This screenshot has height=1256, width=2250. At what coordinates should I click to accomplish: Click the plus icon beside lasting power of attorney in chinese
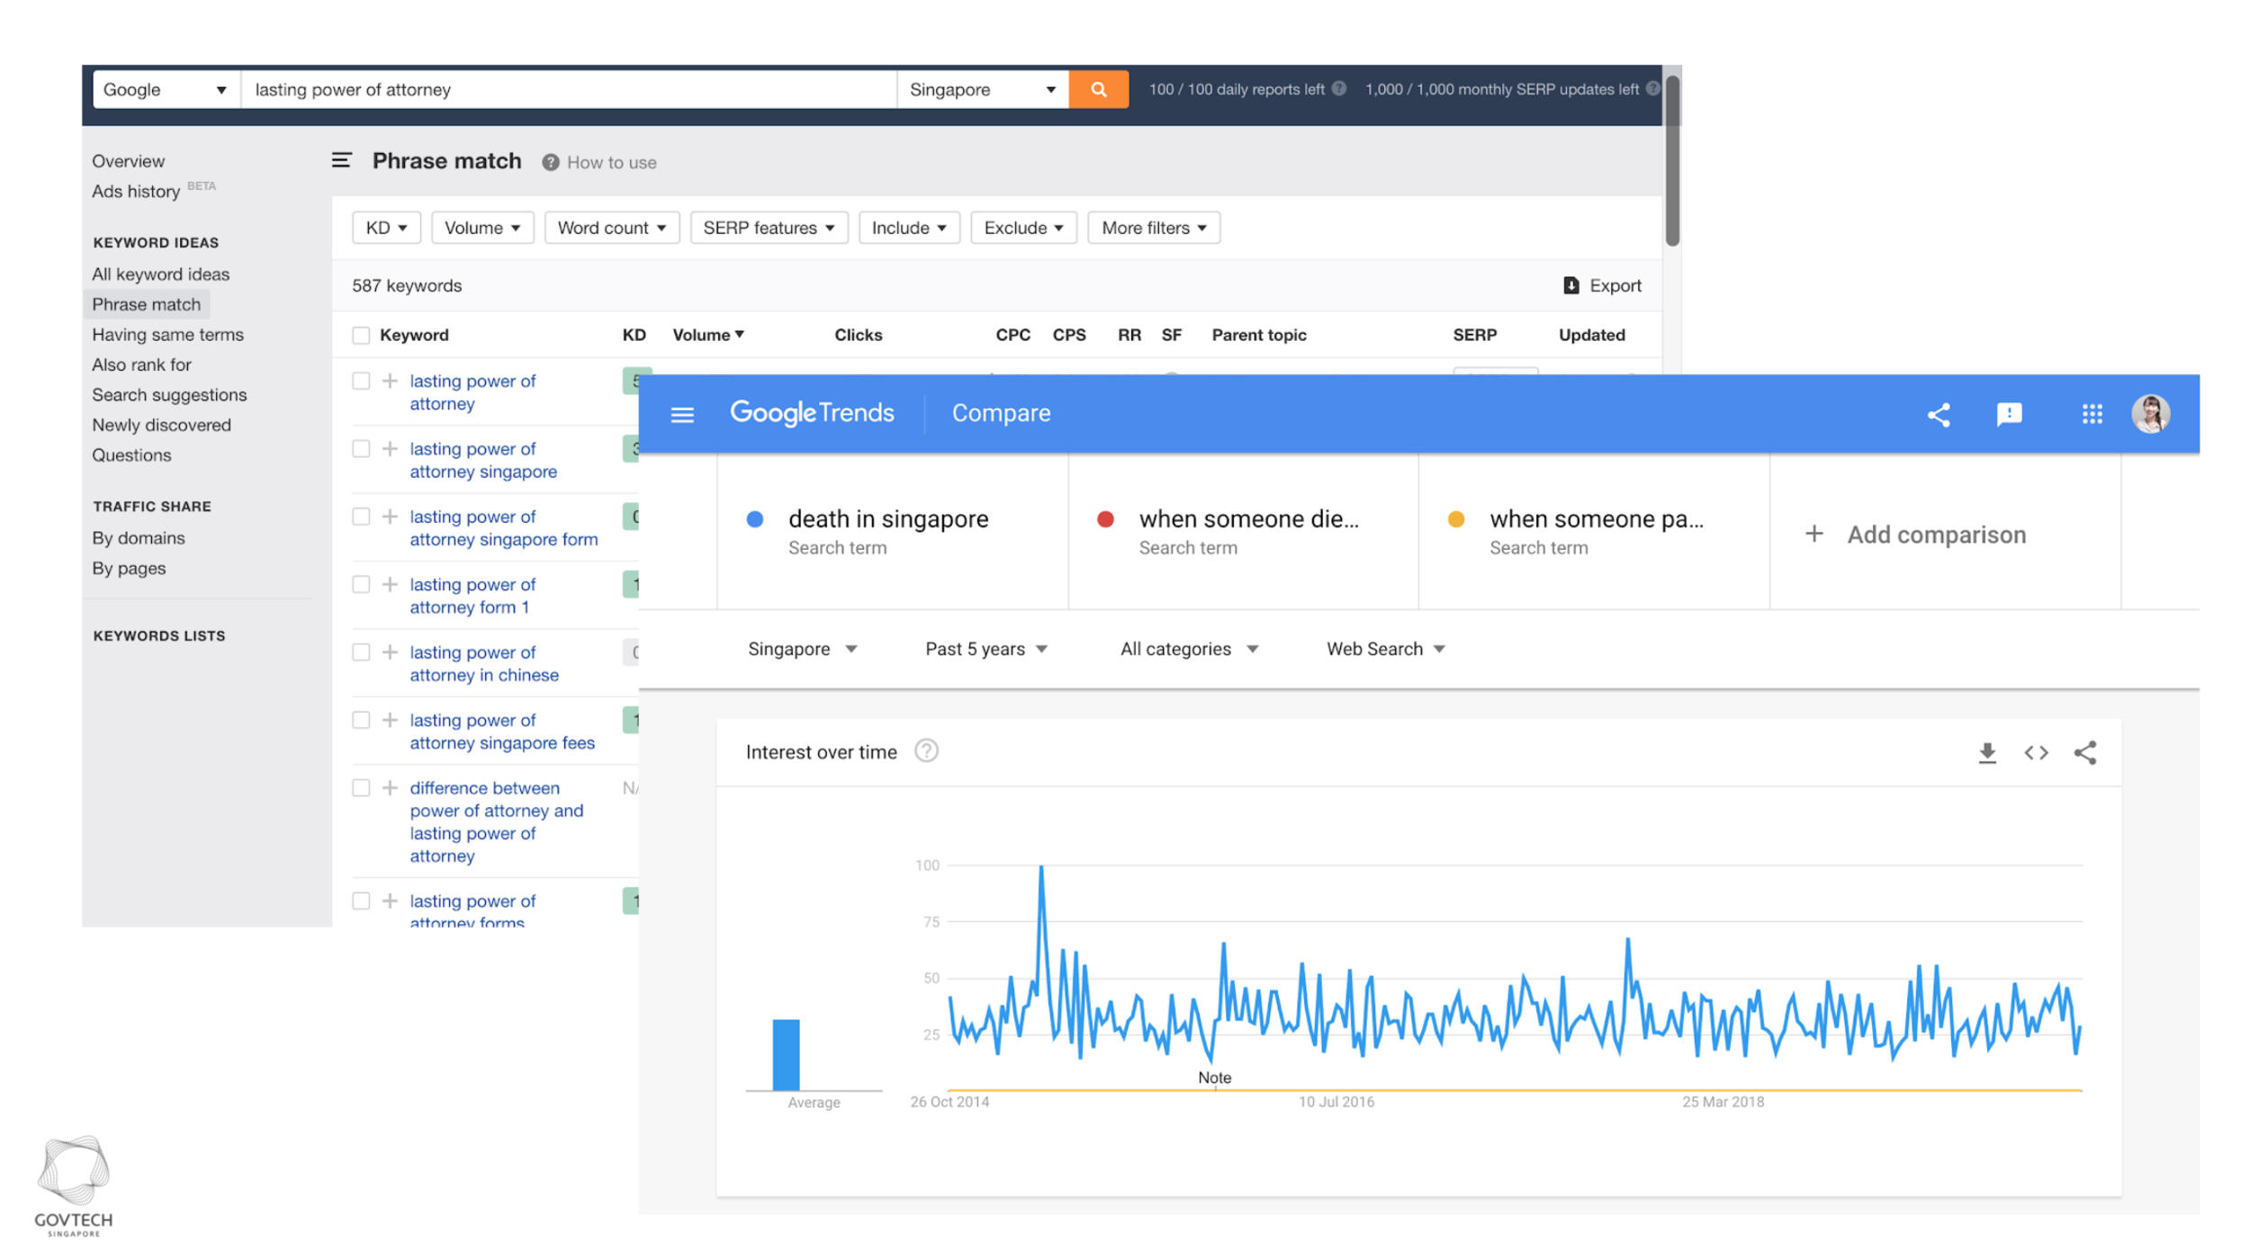tap(390, 651)
